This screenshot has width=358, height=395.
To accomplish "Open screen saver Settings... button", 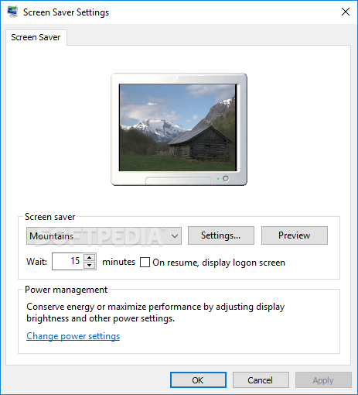I will 221,235.
